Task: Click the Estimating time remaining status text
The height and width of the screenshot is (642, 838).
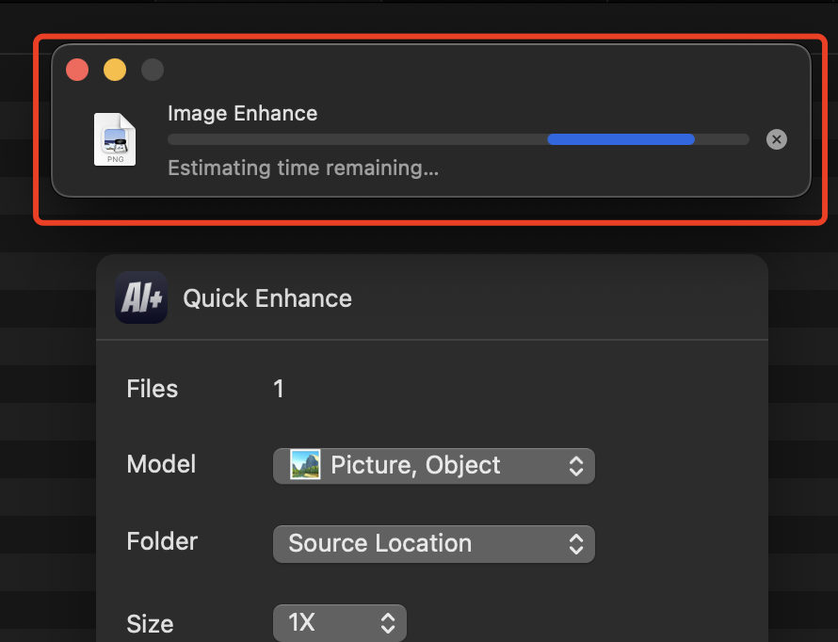Action: pyautogui.click(x=302, y=169)
